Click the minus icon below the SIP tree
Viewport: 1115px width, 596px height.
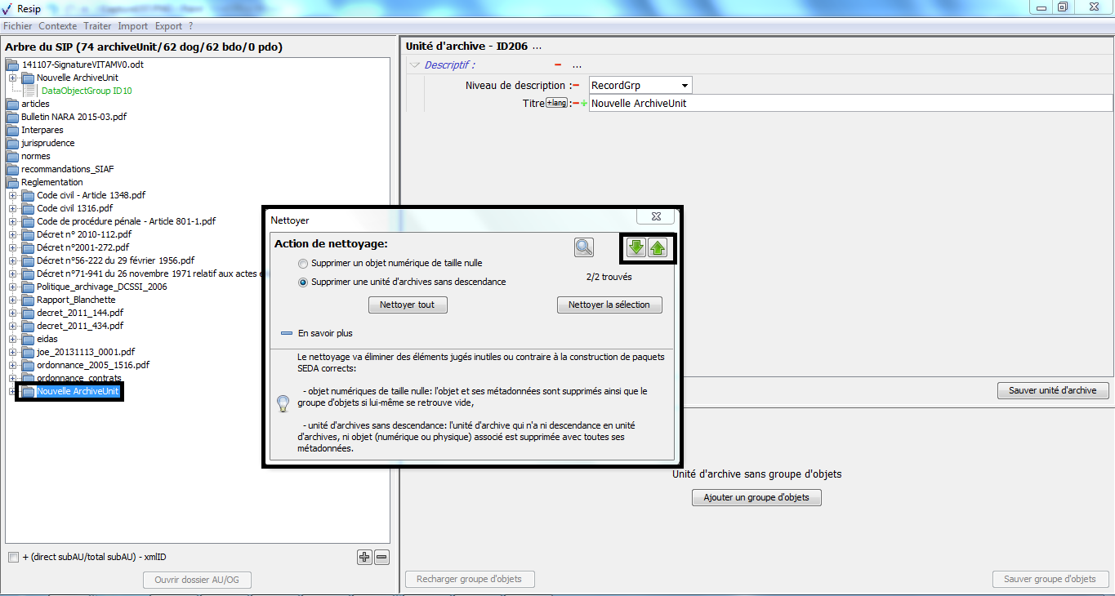(381, 558)
